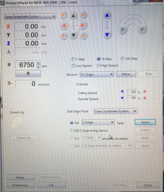
Task: Decrease spindle rpm with spinner down arrow
Action: [38, 67]
